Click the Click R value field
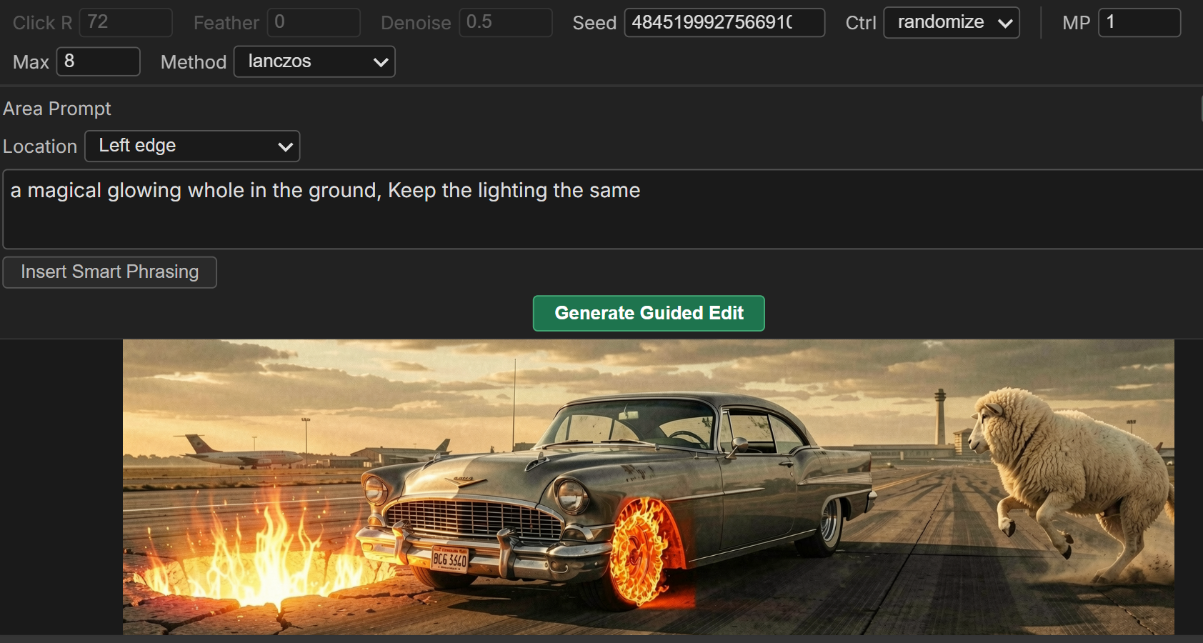 pos(126,22)
